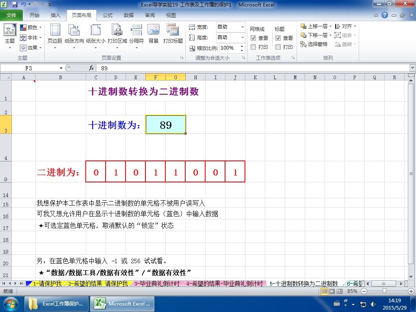Open the Selection Pane (选择窗格)
This screenshot has width=416, height=312.
coord(314,44)
